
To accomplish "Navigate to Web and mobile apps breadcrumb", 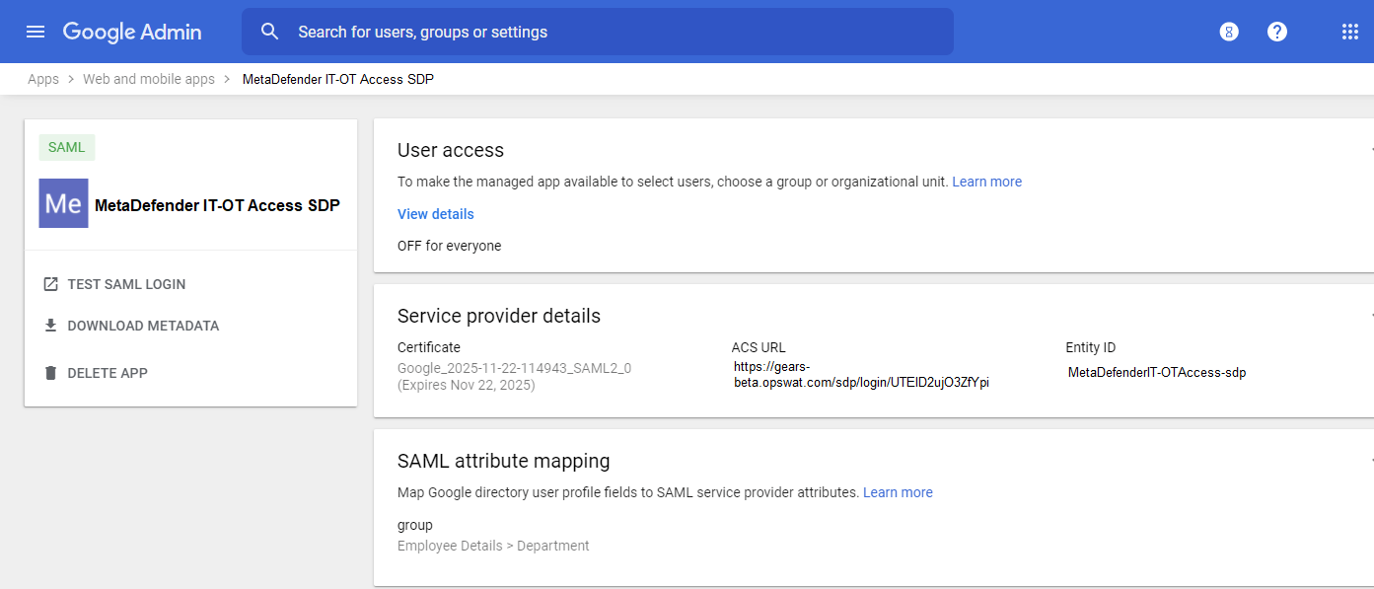I will coord(149,79).
